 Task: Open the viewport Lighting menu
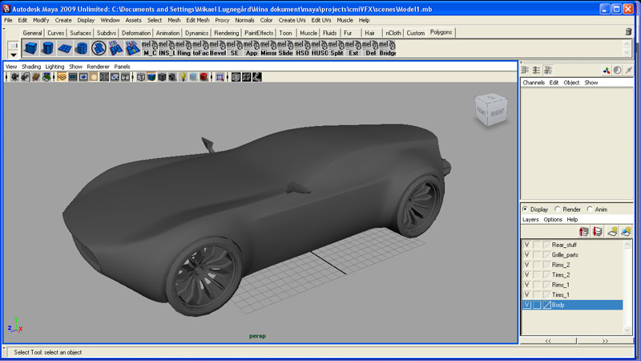pyautogui.click(x=54, y=67)
